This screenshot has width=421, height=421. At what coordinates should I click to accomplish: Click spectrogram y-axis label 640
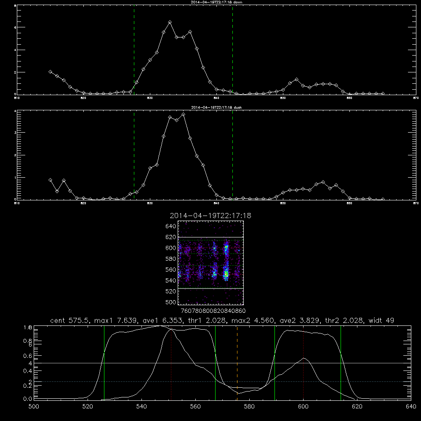[x=171, y=226]
